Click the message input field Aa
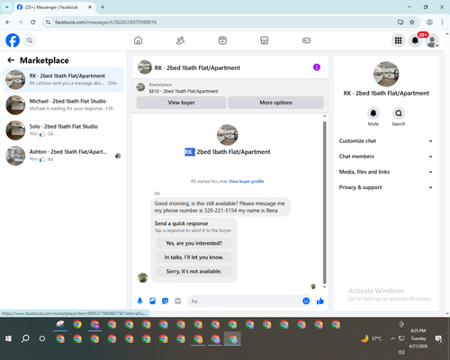This screenshot has height=360, width=450. click(x=245, y=301)
